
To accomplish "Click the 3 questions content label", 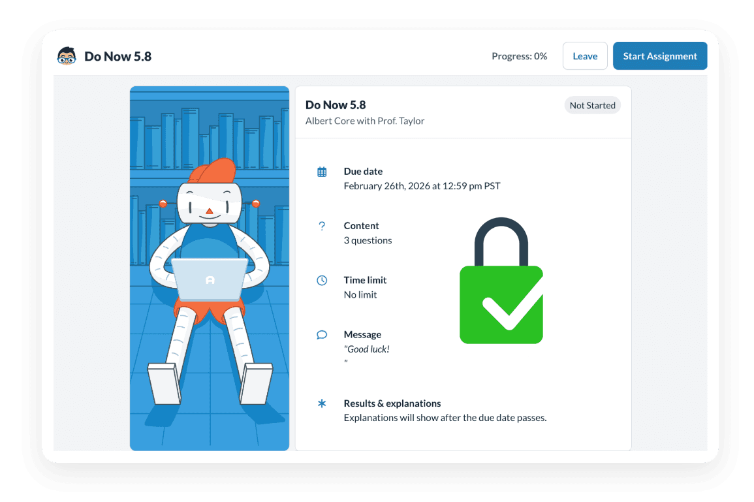I will 368,240.
